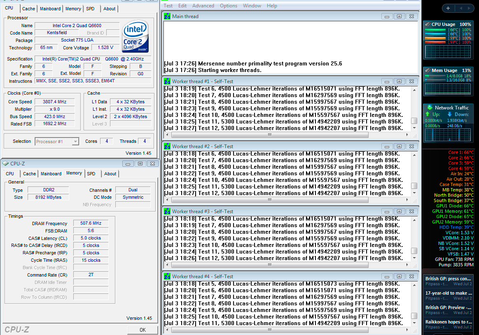The height and width of the screenshot is (335, 479).
Task: Click the 'Intel Core 2 Quad Q6600' name field
Action: tap(77, 26)
